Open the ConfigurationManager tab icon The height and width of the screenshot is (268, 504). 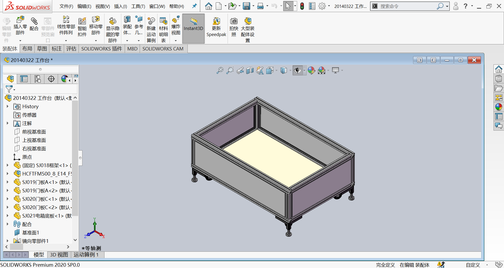click(38, 79)
